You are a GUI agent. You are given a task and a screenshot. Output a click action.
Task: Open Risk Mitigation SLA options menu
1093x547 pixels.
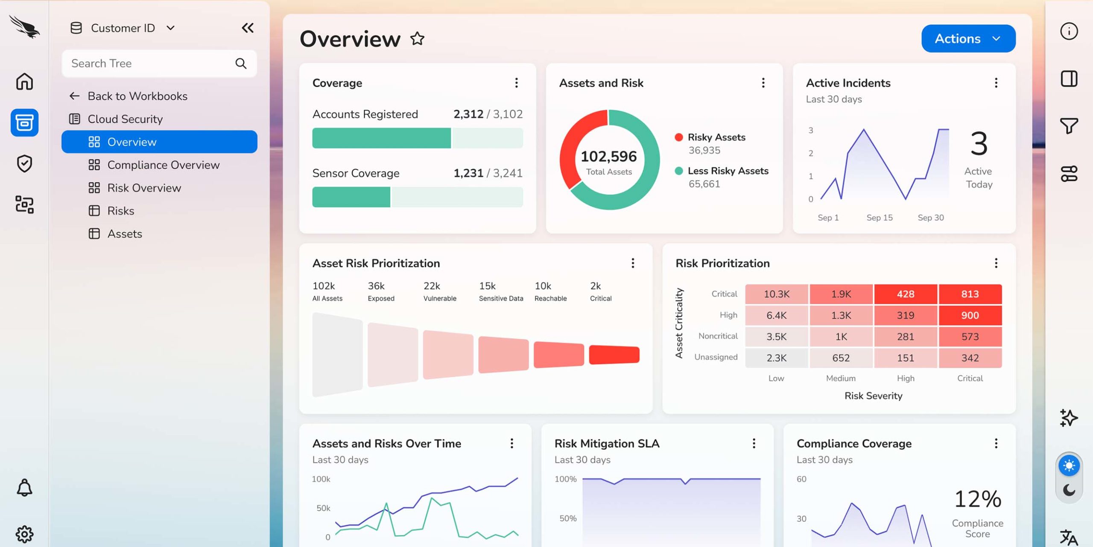pos(754,443)
